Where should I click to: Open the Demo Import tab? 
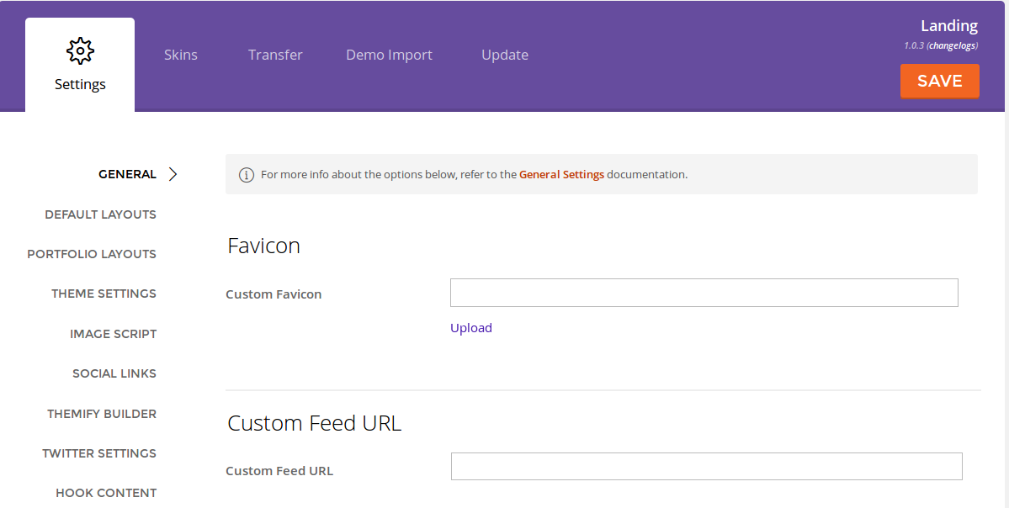[389, 55]
